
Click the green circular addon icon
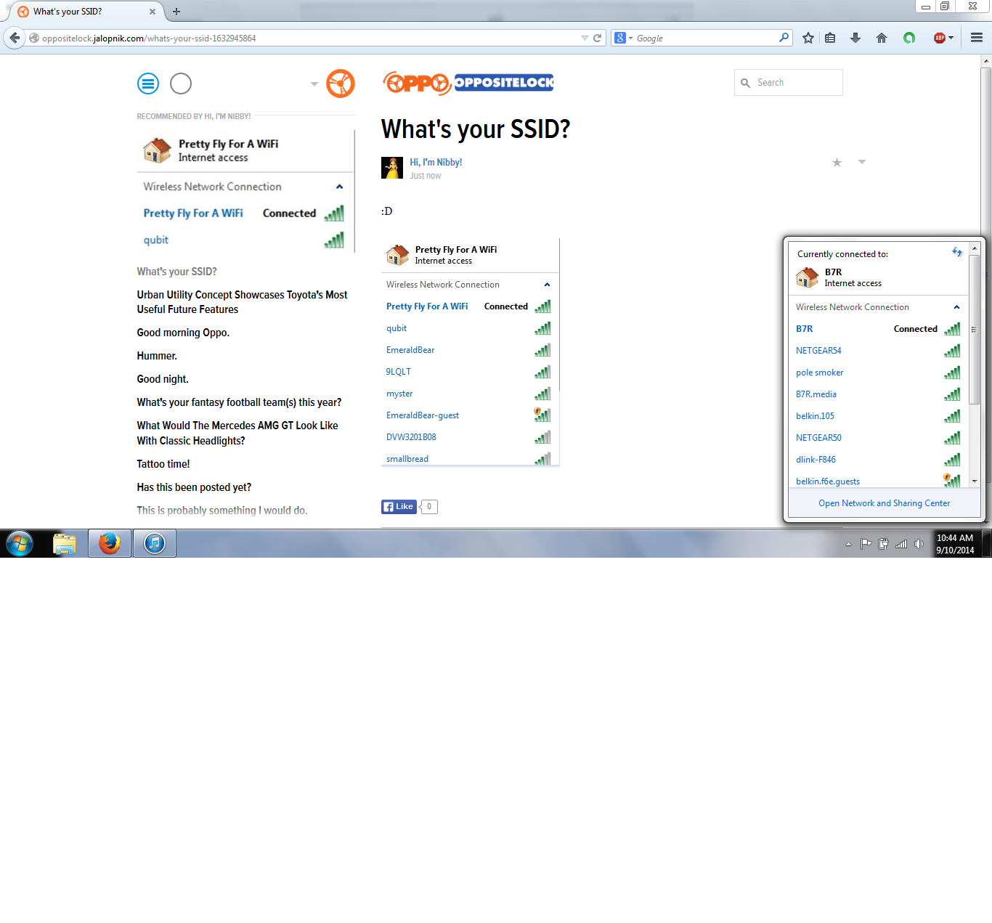(x=908, y=38)
